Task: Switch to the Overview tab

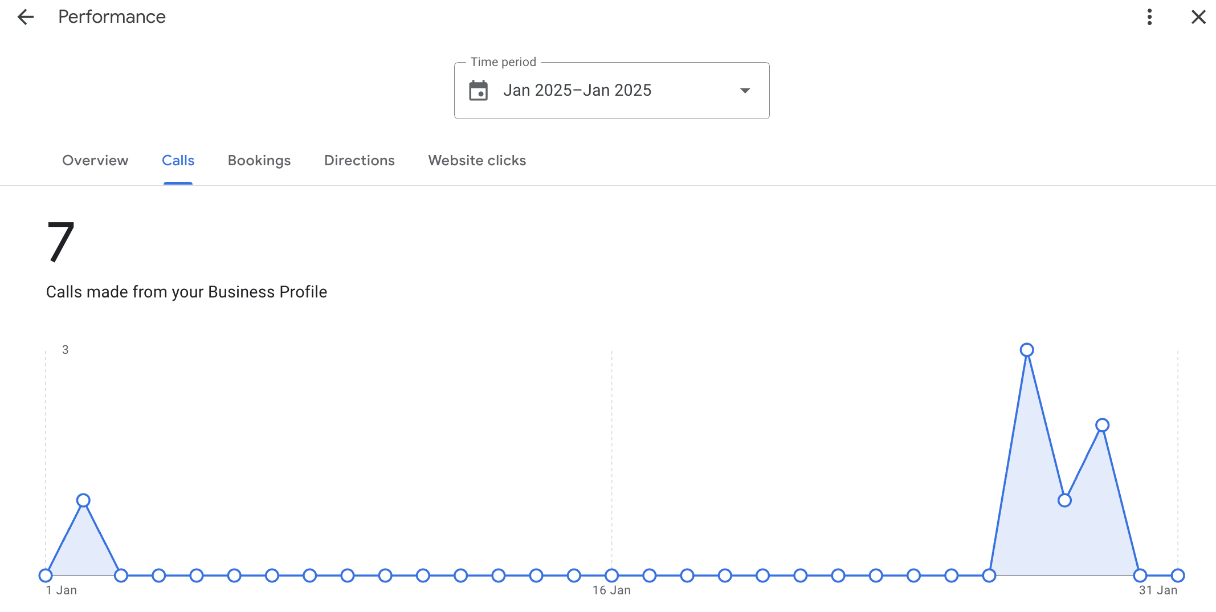Action: [95, 161]
